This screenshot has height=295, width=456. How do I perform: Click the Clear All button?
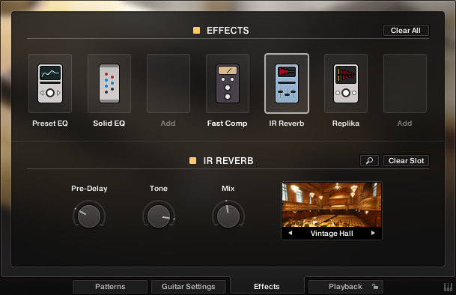(406, 30)
